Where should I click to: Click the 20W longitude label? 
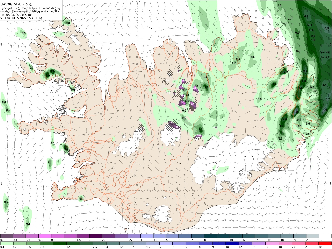[138, 1]
